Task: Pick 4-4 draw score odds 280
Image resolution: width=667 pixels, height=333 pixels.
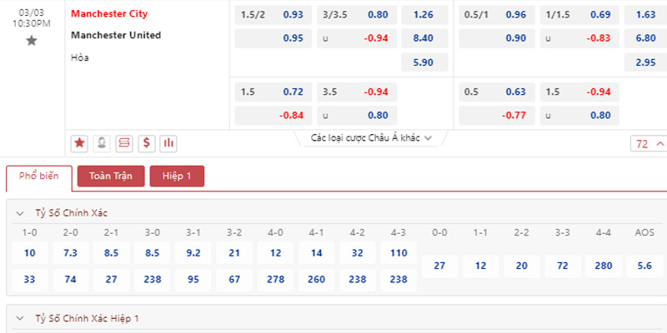Action: point(604,266)
